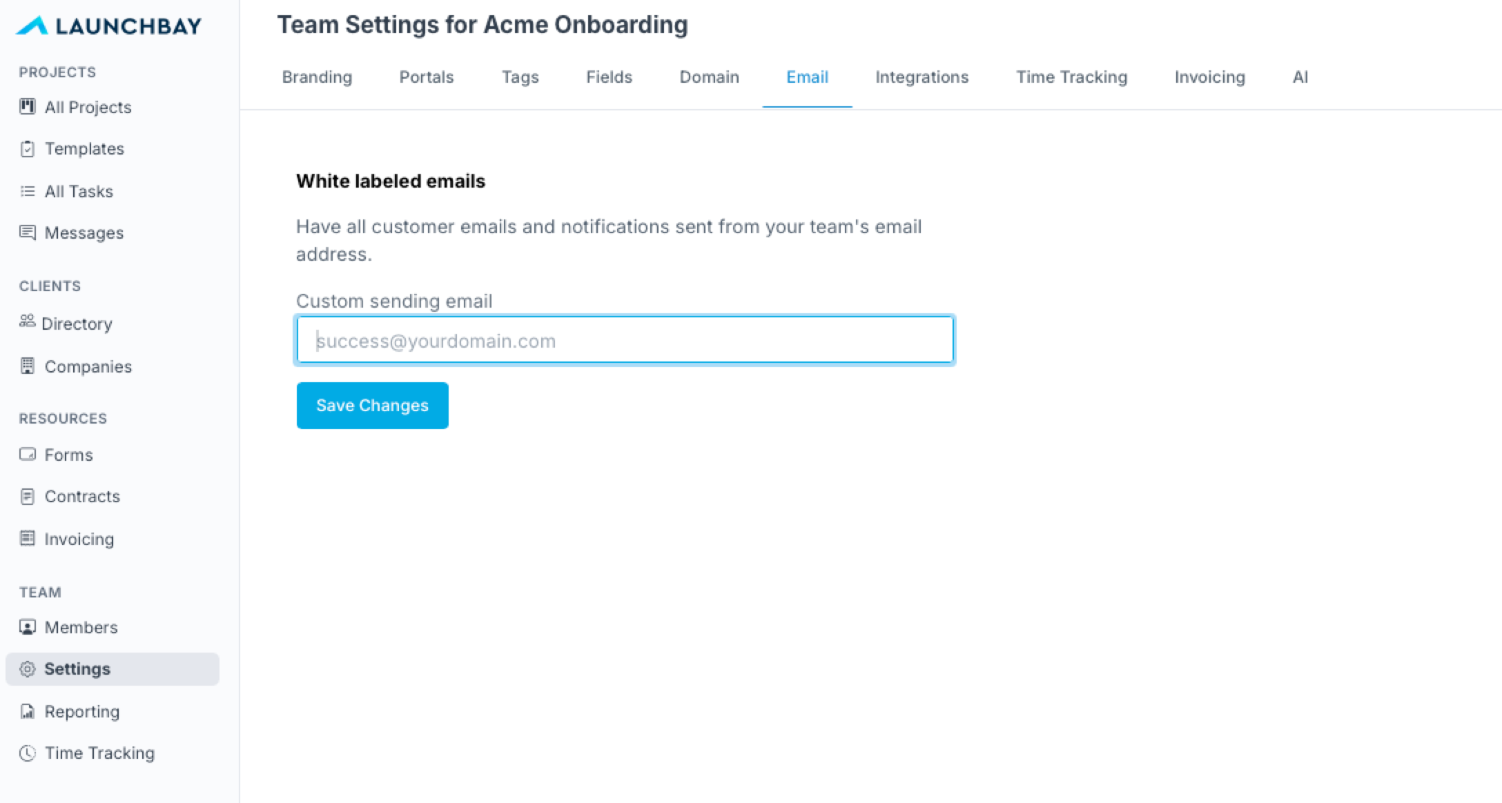Click the All Tasks list icon
Image resolution: width=1502 pixels, height=803 pixels.
pyautogui.click(x=28, y=191)
